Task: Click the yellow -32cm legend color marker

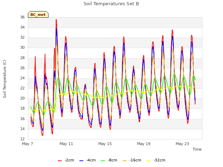Action: coord(149,161)
